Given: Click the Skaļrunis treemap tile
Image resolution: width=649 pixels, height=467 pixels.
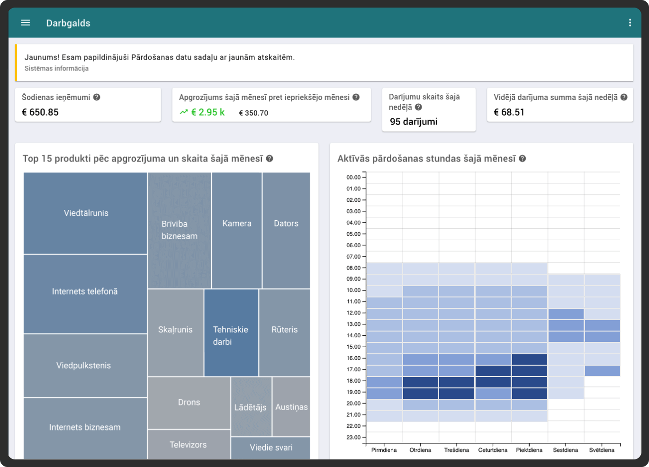Looking at the screenshot, I should point(175,332).
